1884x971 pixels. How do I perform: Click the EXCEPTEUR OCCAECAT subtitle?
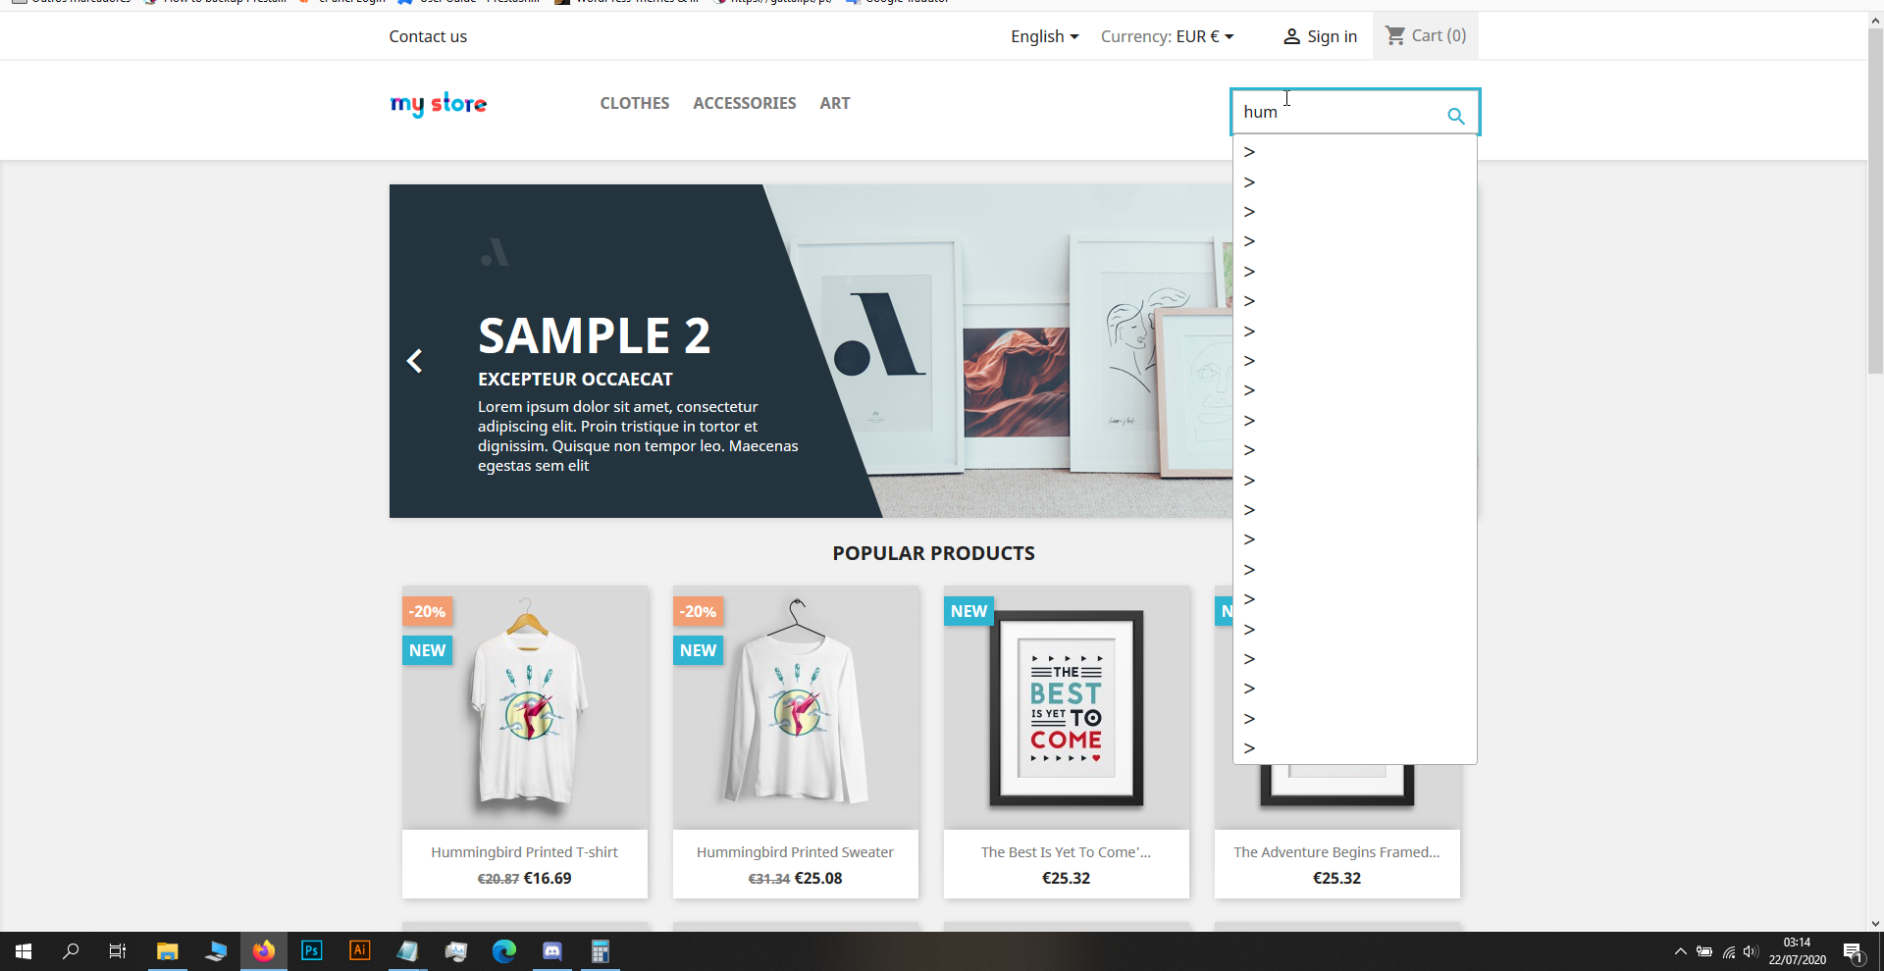[576, 380]
